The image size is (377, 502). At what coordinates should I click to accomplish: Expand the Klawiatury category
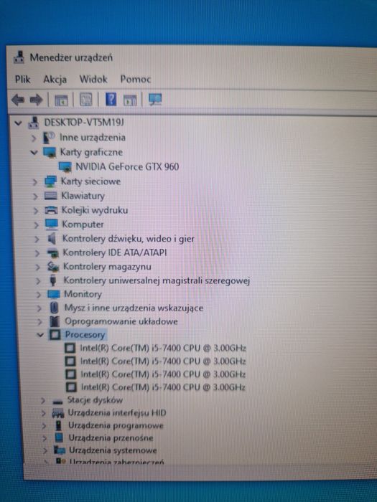click(x=35, y=196)
